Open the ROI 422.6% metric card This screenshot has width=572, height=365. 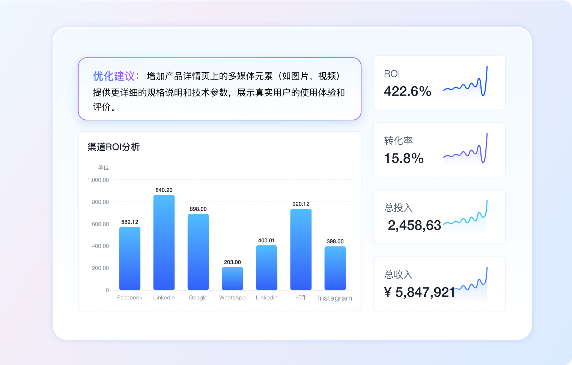coord(439,83)
